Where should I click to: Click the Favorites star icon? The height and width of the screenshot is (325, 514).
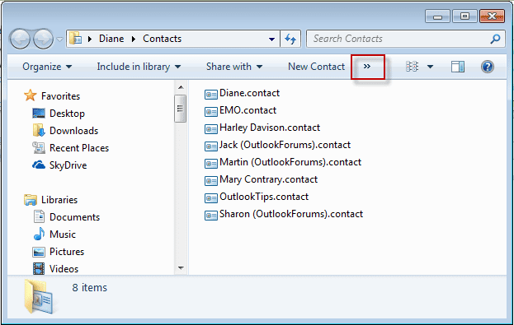31,95
